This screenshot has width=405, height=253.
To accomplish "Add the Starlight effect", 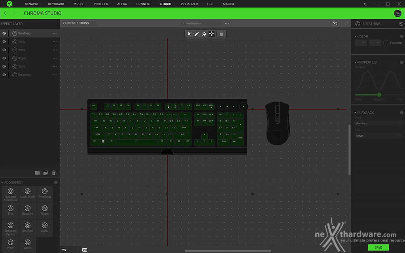I will pyautogui.click(x=28, y=229).
